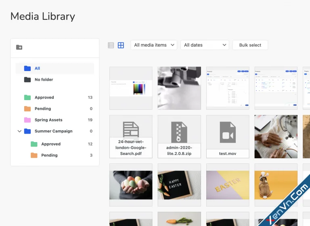
Task: Click the new folder icon
Action: 19,47
